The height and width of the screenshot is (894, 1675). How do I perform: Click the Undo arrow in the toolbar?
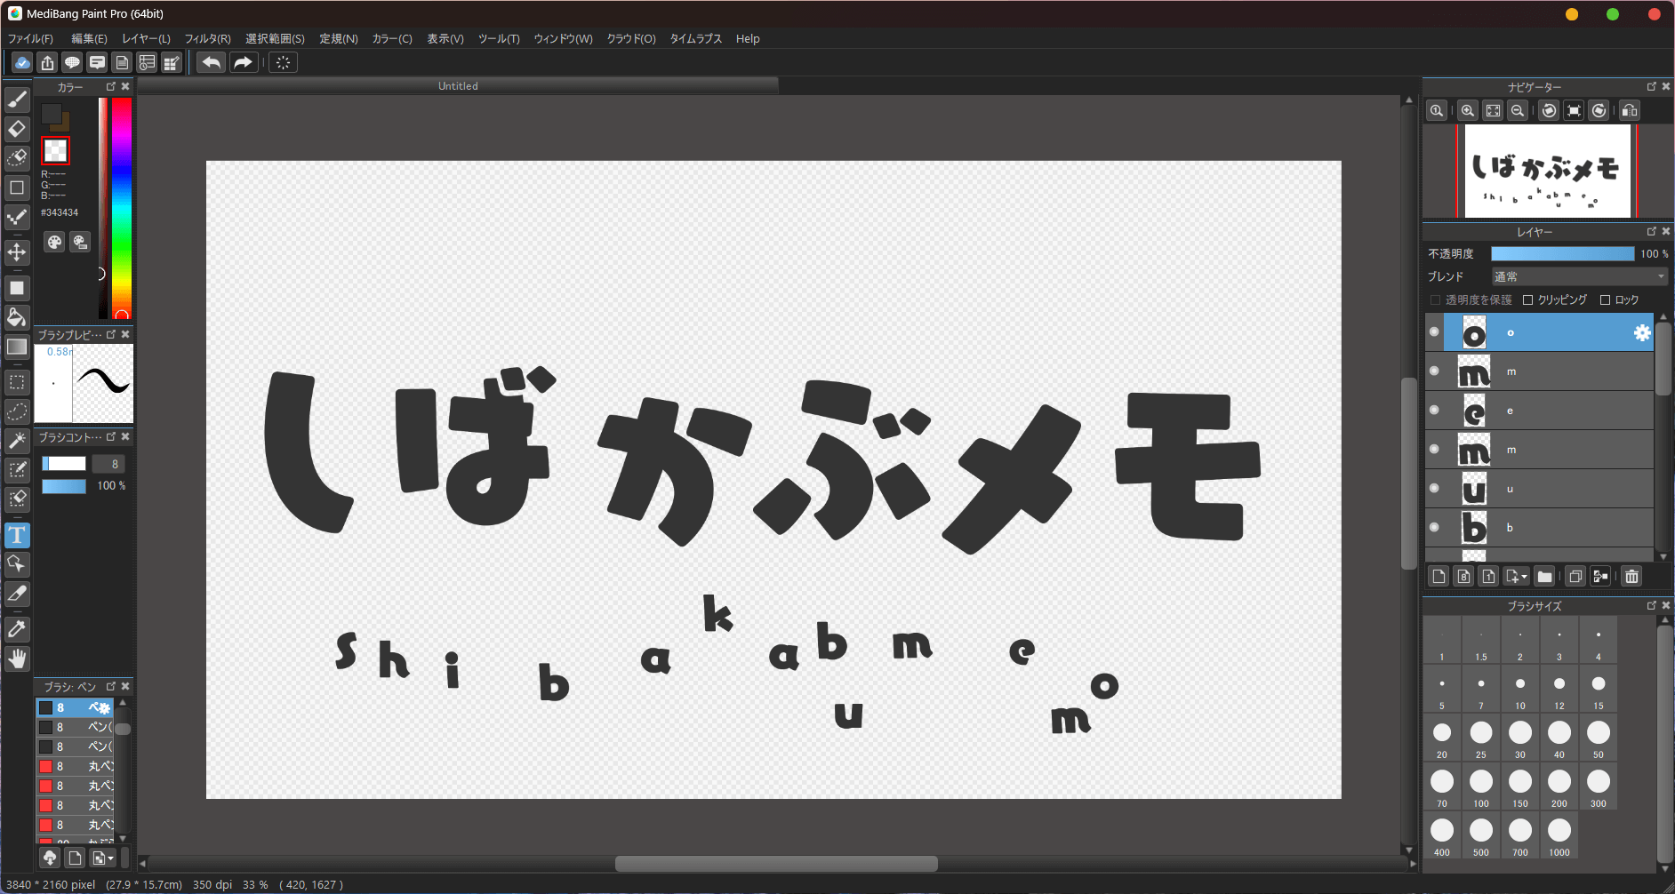211,62
